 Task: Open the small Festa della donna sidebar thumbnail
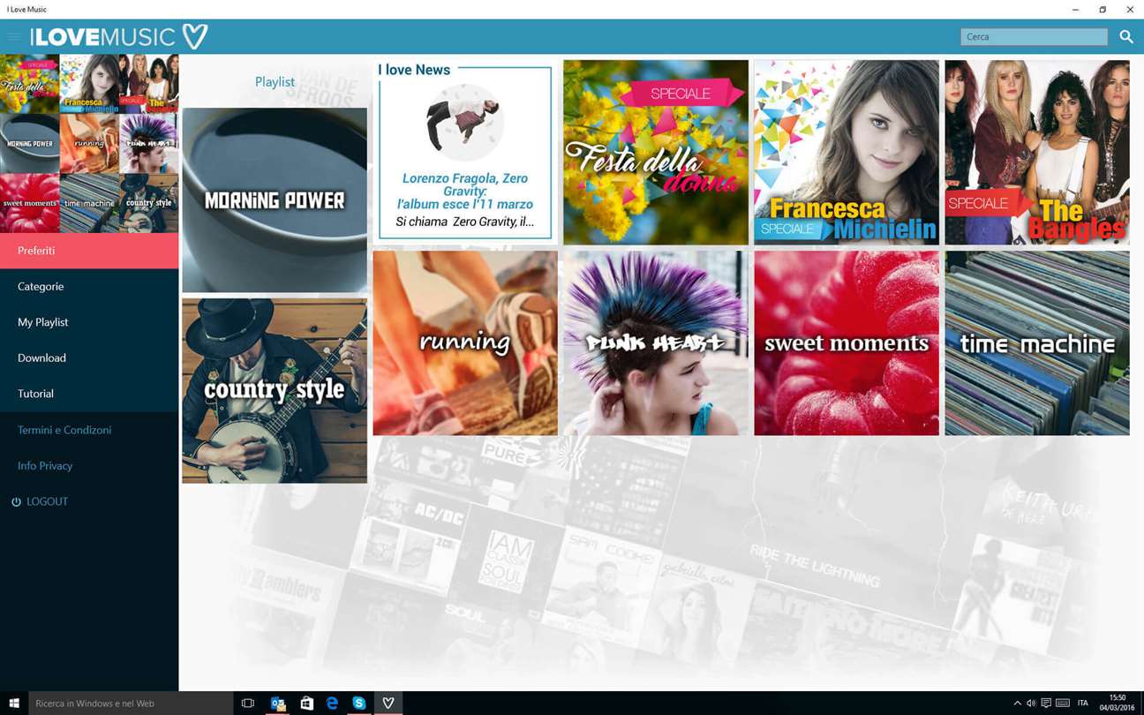coord(29,84)
